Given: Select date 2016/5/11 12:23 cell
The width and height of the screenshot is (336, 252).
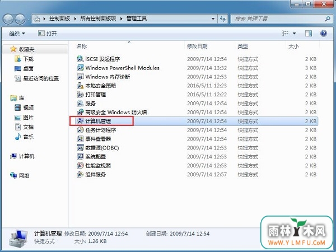Looking at the screenshot, I should 207,86.
